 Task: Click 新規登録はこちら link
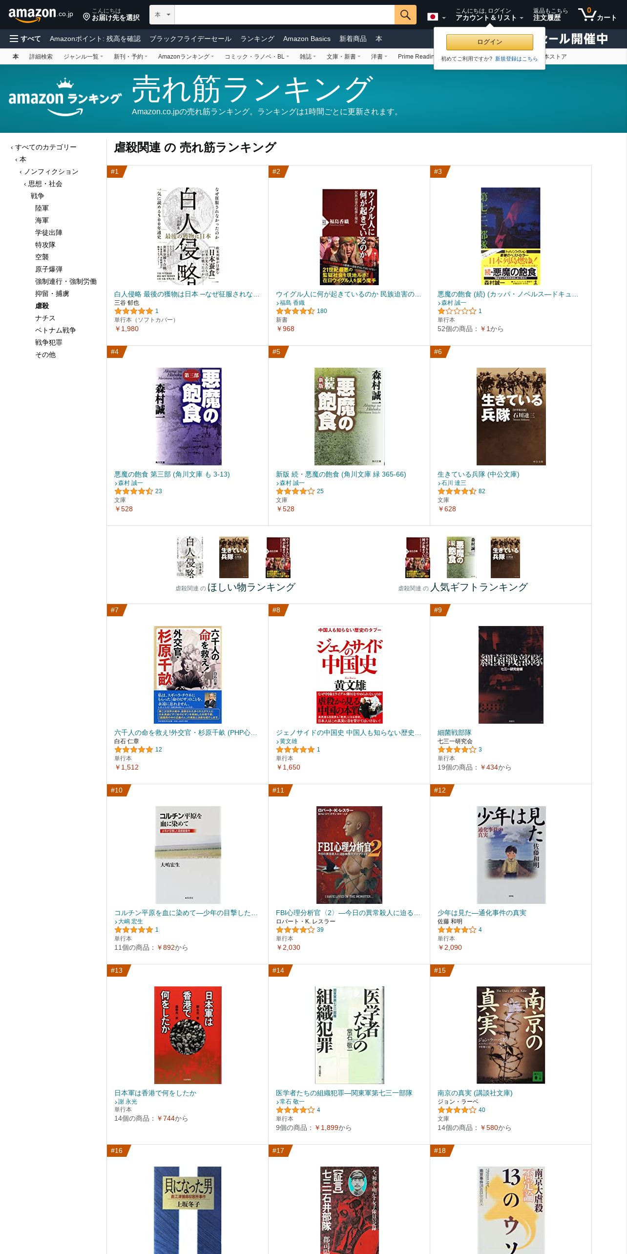coord(516,59)
